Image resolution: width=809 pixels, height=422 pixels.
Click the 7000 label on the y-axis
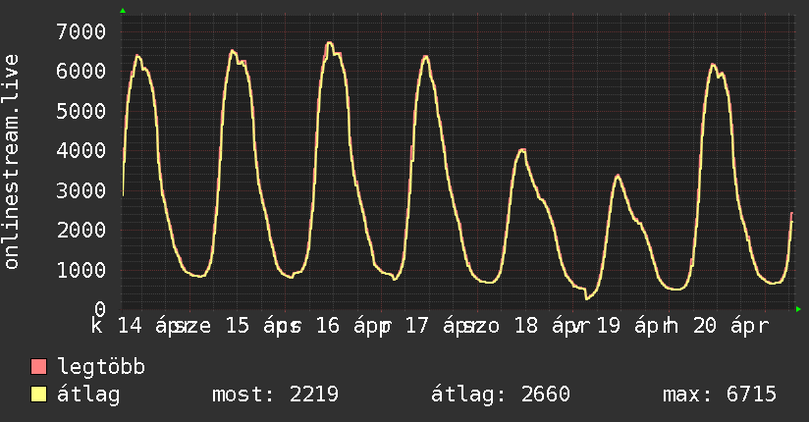click(80, 31)
